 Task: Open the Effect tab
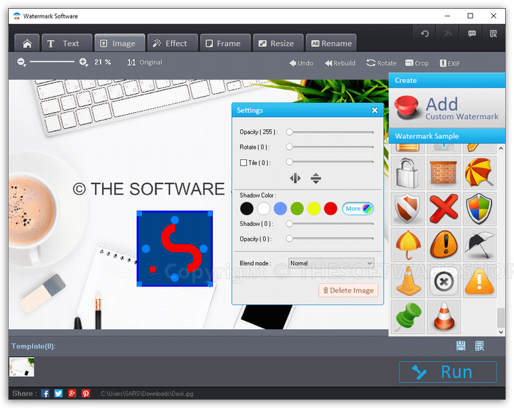tap(173, 44)
